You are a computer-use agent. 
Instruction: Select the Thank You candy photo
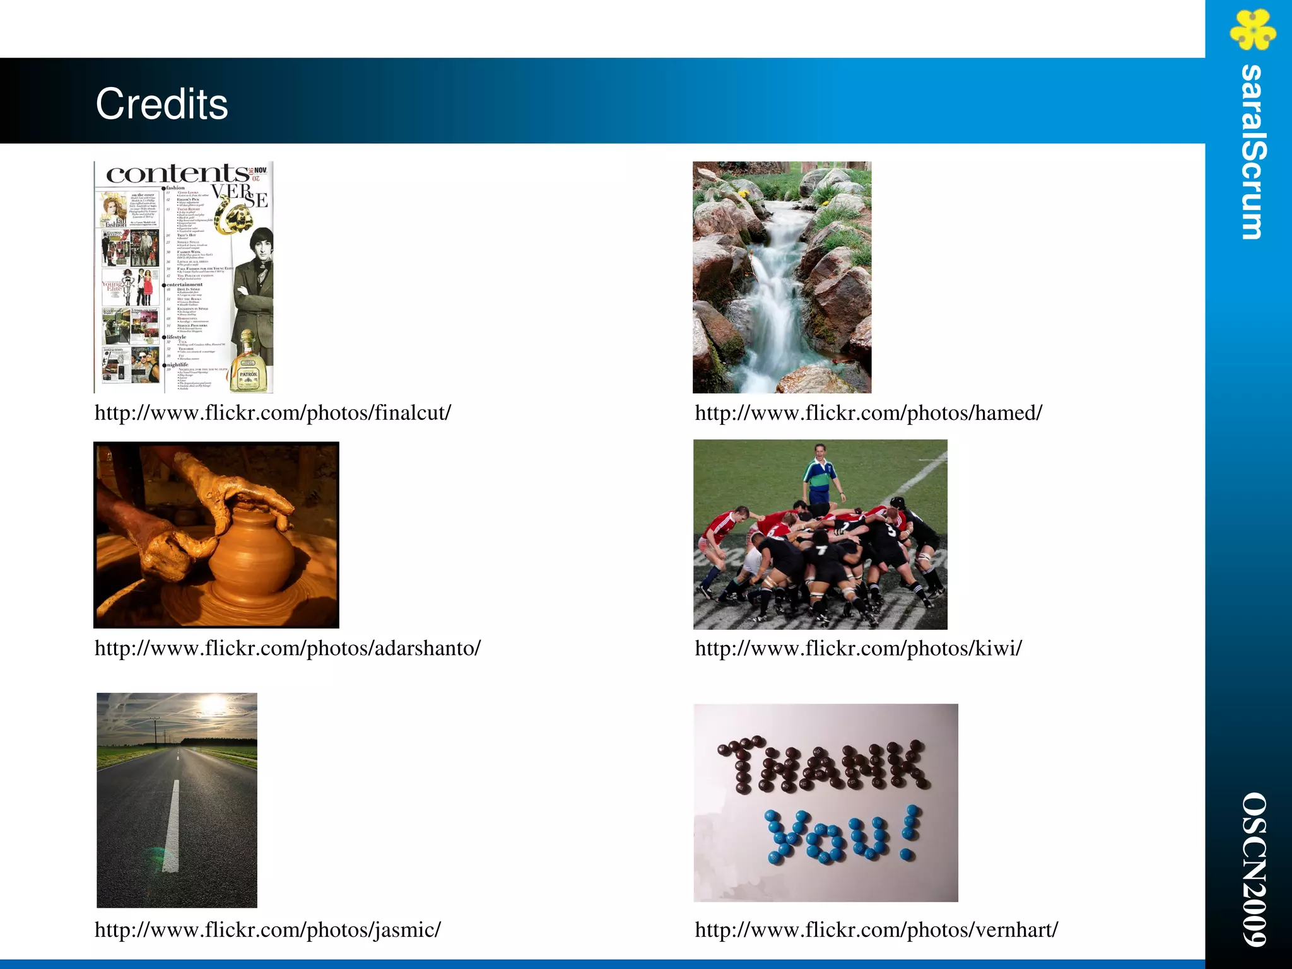pos(826,803)
